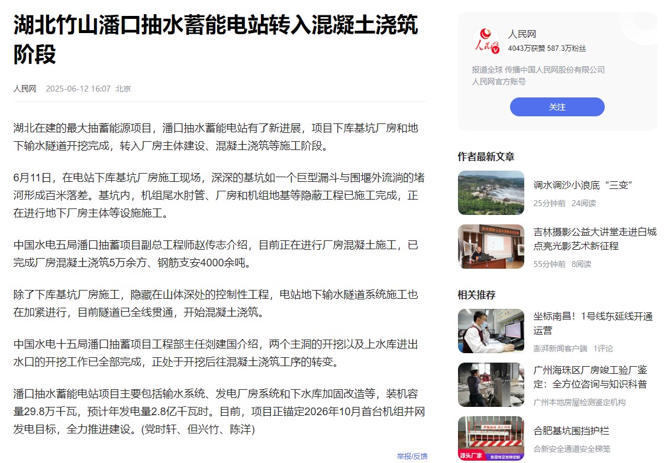Open the 广州海珠区厂房 inspection thumbnail
The image size is (671, 463).
click(491, 385)
